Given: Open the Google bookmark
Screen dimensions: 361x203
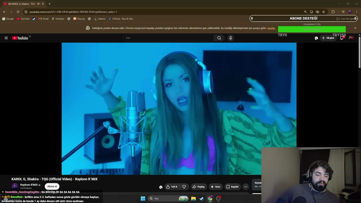Looking at the screenshot, I should tap(8, 19).
